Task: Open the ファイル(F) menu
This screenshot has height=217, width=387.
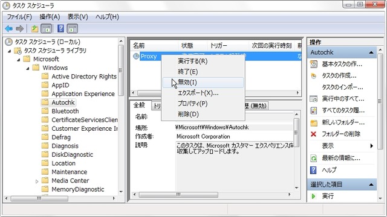Action: point(19,17)
